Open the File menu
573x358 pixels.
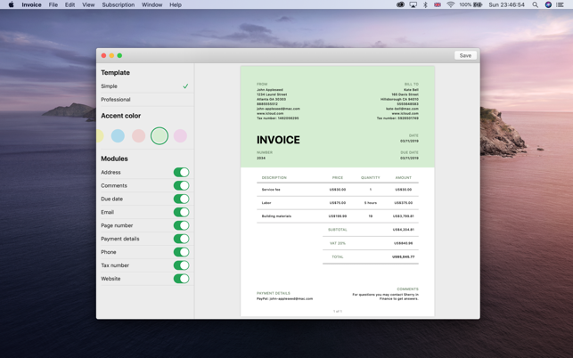point(53,4)
